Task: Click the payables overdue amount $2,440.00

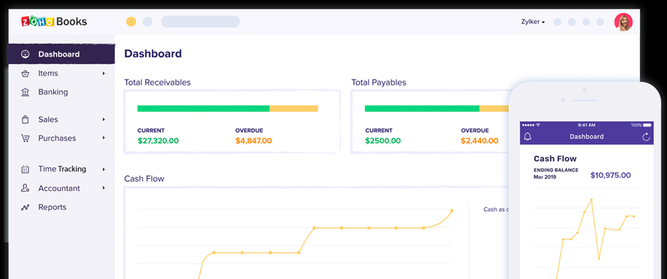Action: (x=480, y=141)
